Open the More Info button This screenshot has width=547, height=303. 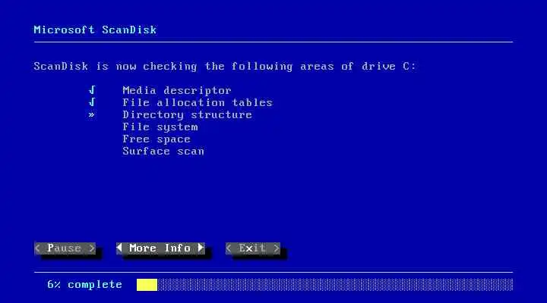click(x=160, y=248)
